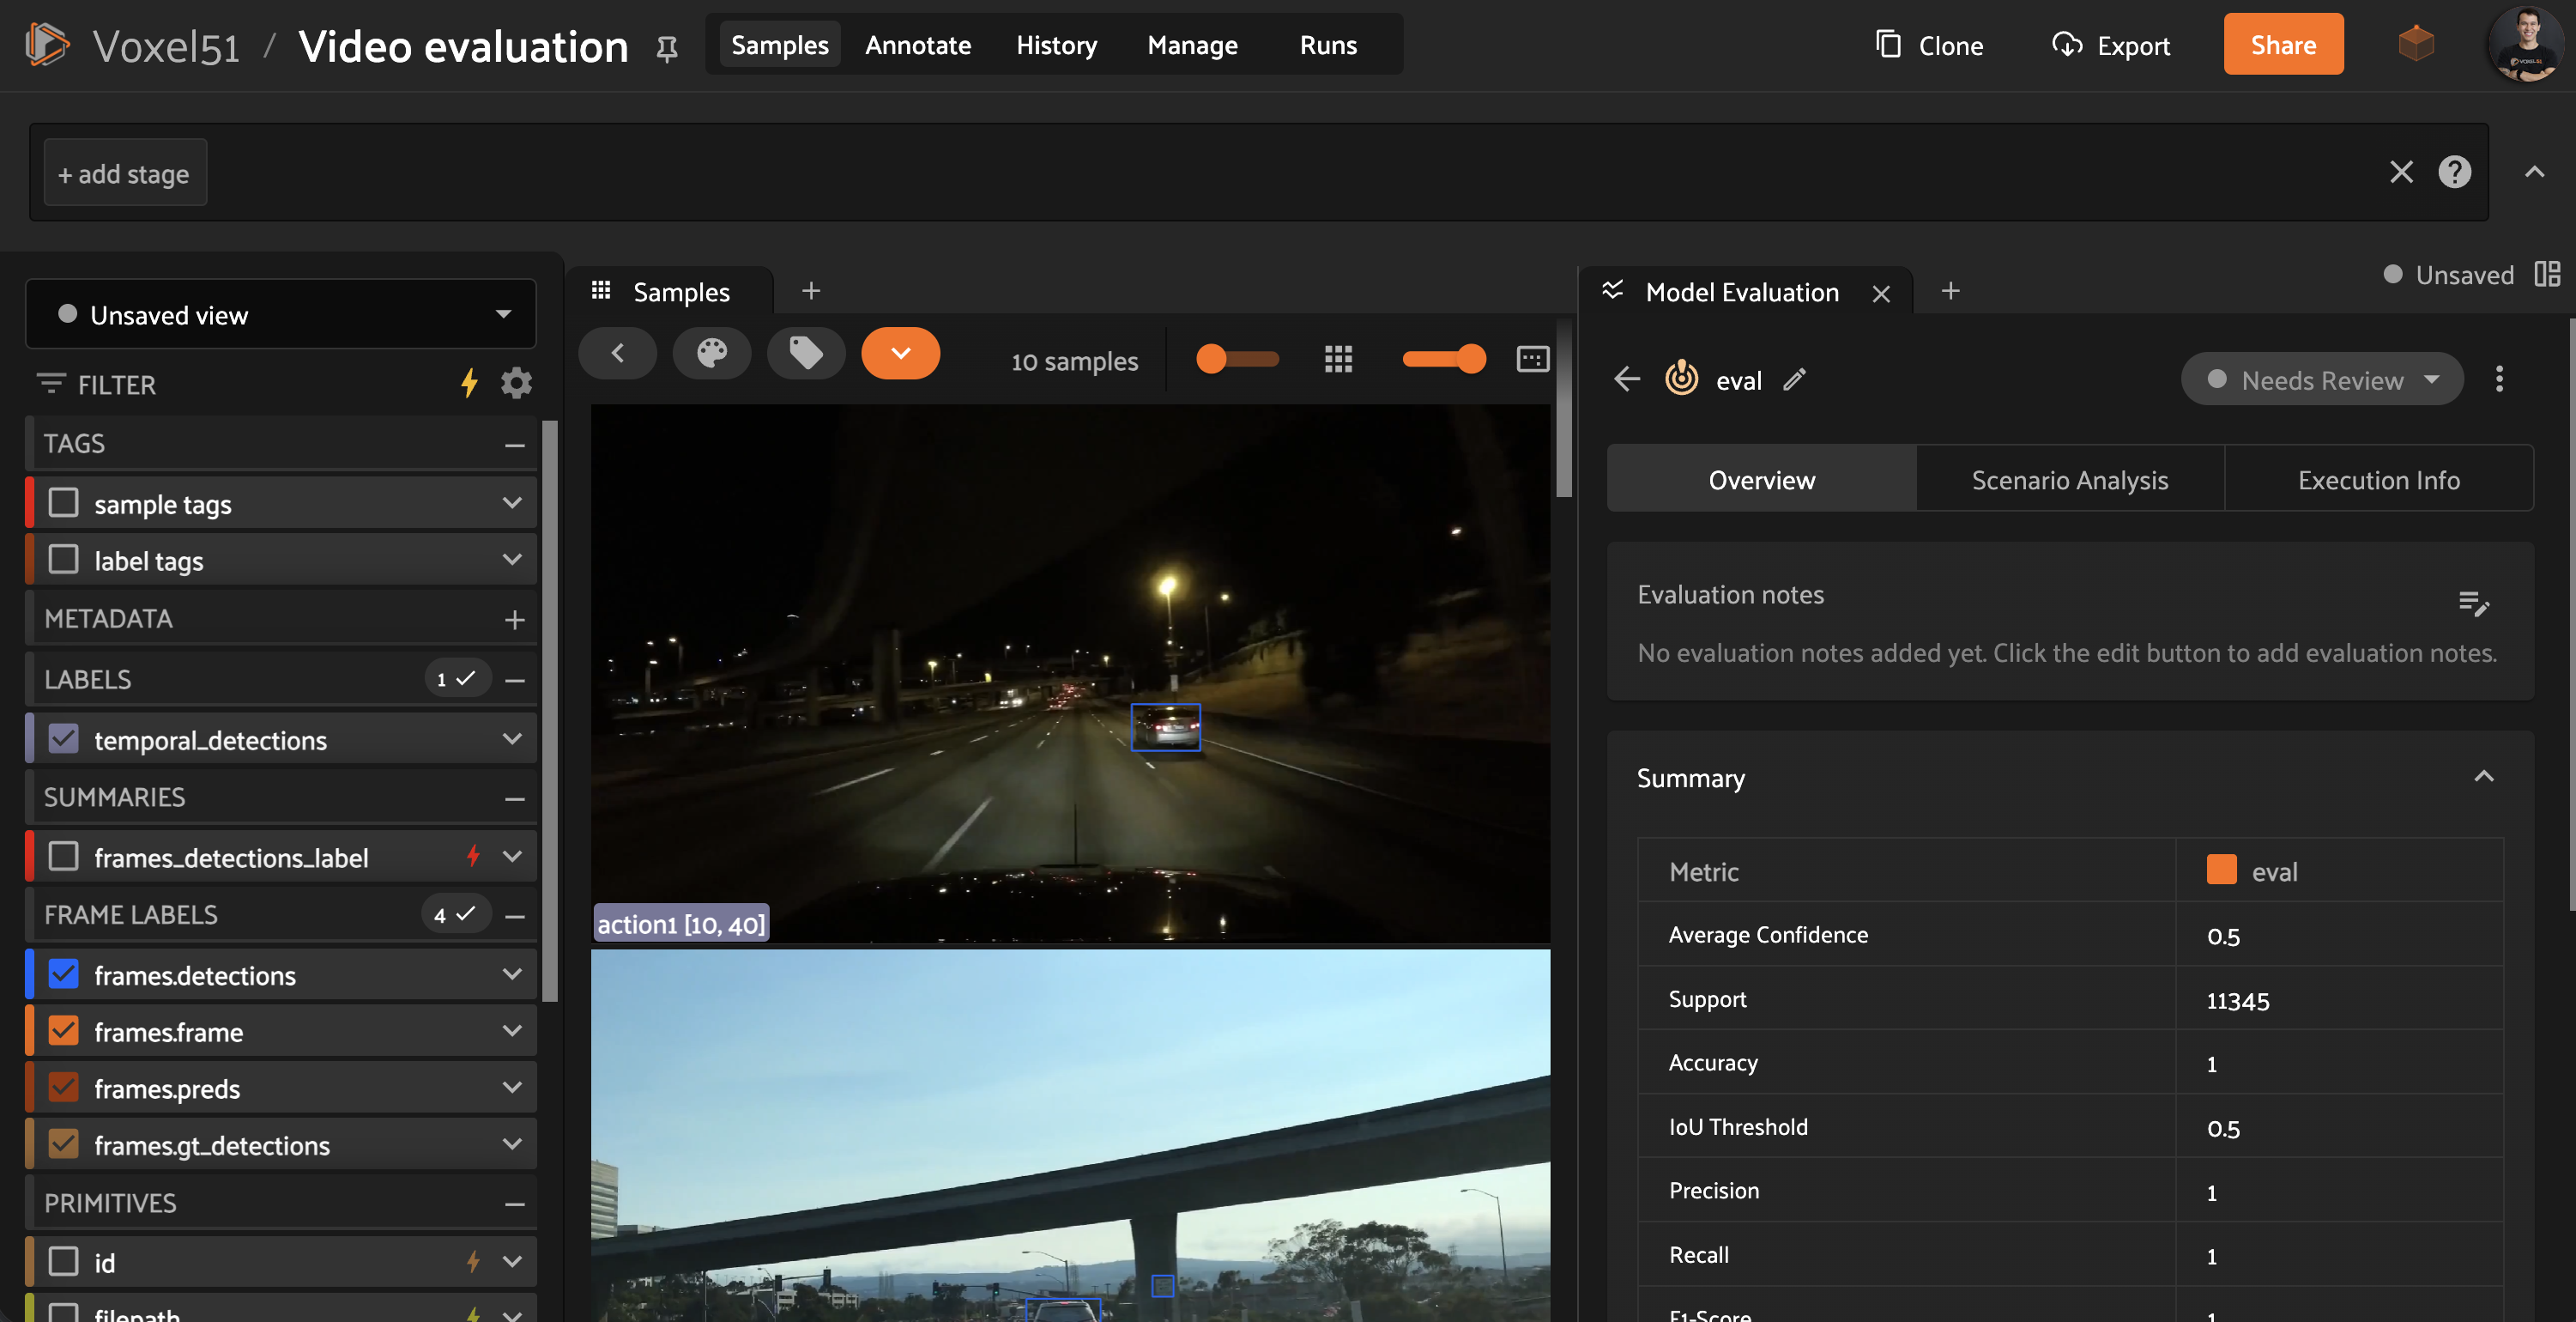The width and height of the screenshot is (2576, 1322).
Task: Click the add stage button
Action: point(125,173)
